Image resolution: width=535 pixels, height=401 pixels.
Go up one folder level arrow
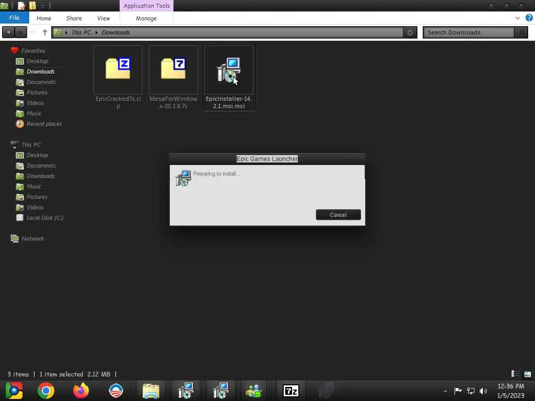pyautogui.click(x=45, y=32)
